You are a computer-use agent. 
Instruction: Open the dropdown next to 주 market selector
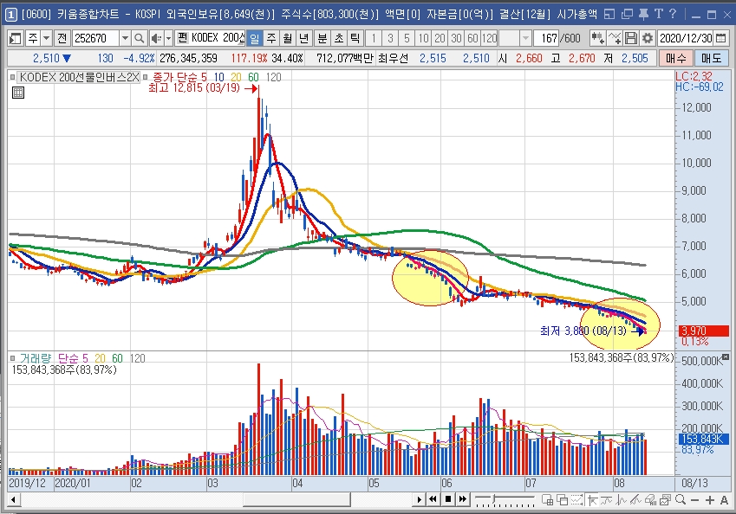[46, 38]
